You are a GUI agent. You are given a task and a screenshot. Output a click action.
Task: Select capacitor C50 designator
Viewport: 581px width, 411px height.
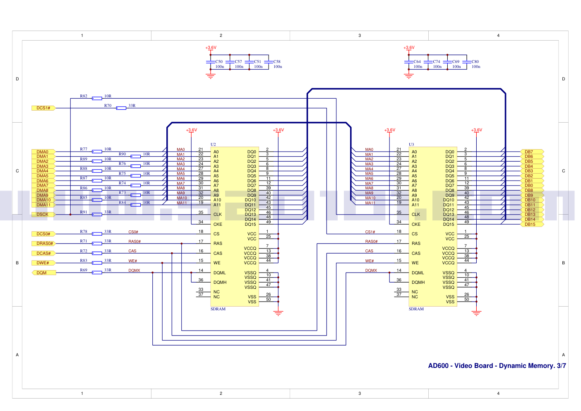click(219, 62)
